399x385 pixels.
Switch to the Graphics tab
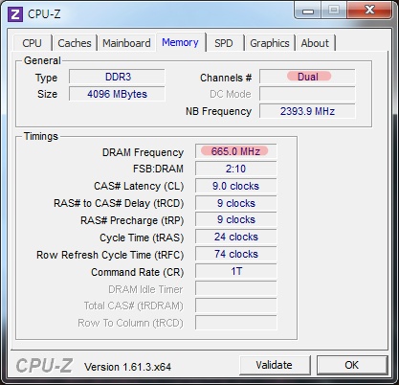[x=270, y=43]
